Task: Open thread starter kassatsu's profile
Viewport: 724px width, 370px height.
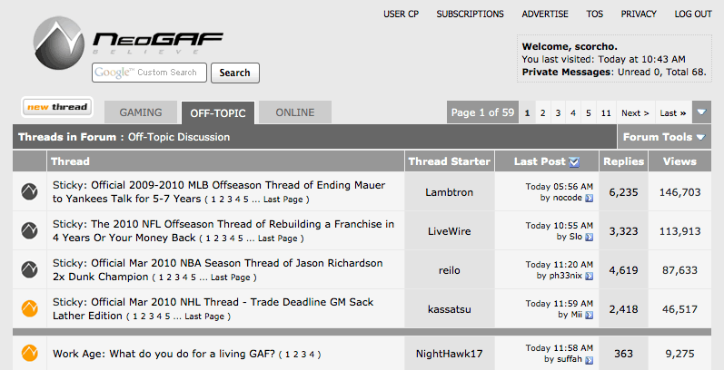Action: [450, 309]
